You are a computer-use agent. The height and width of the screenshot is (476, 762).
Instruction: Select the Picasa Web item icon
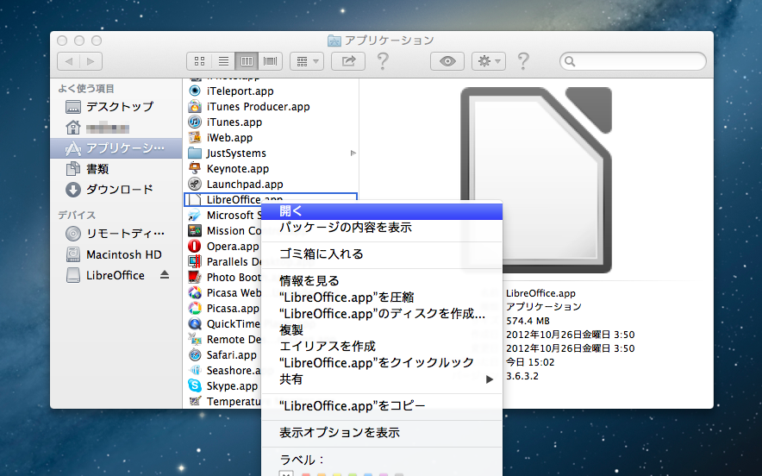195,292
